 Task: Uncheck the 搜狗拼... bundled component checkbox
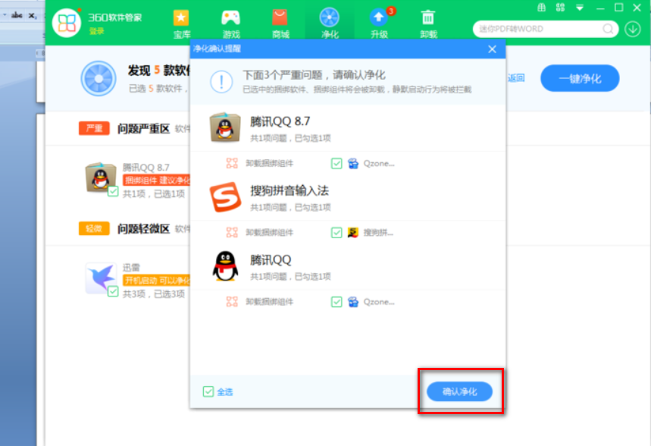[x=336, y=232]
